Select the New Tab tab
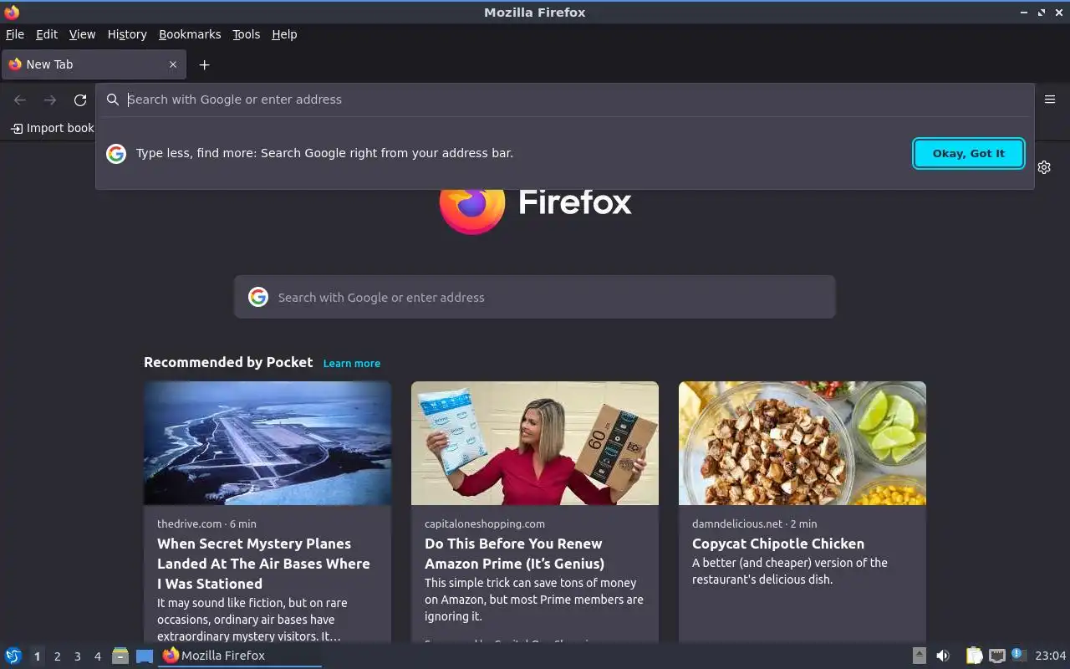 [x=94, y=64]
